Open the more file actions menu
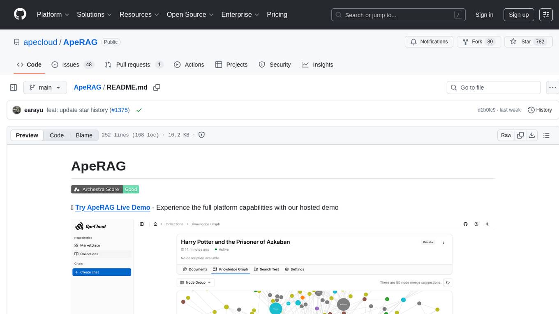 tap(552, 88)
